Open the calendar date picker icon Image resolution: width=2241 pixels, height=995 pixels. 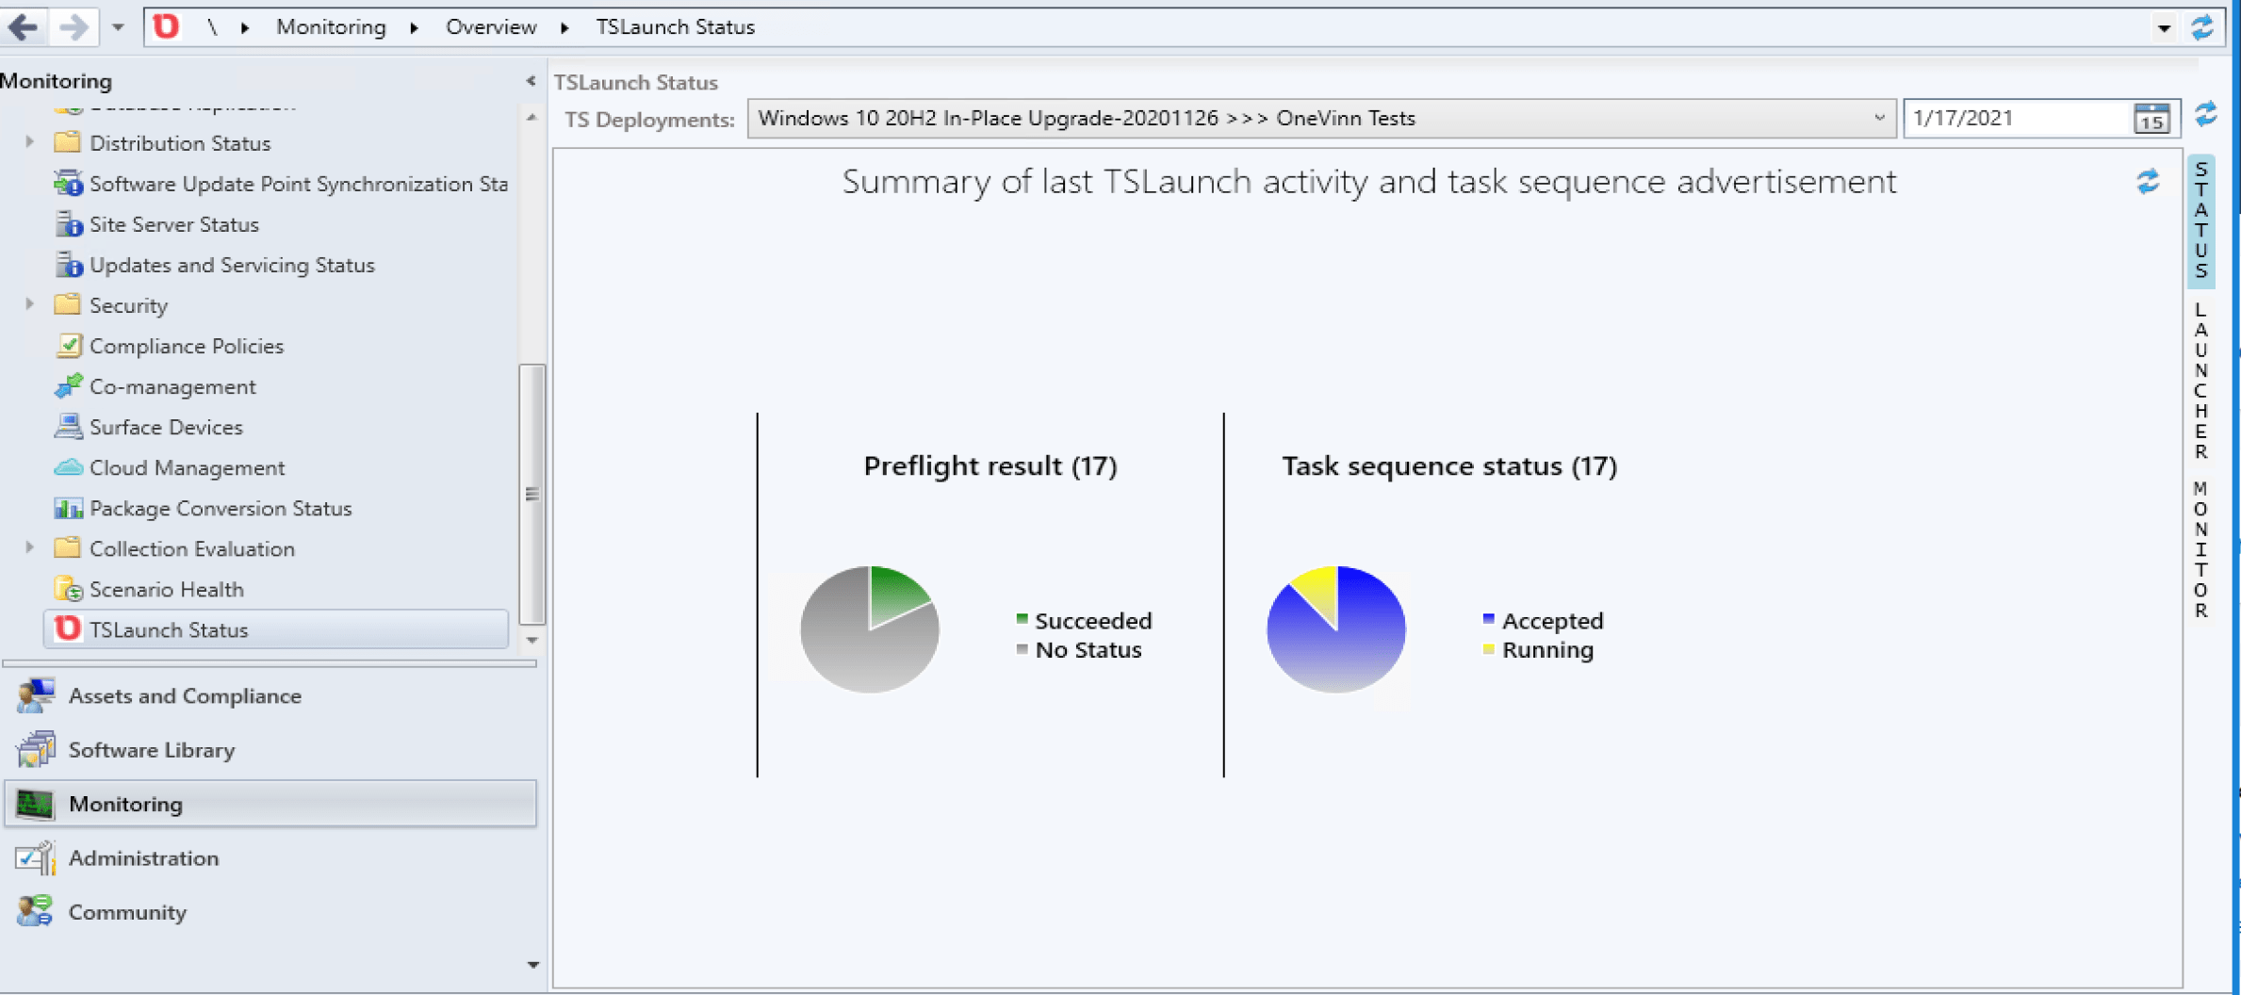(2151, 119)
